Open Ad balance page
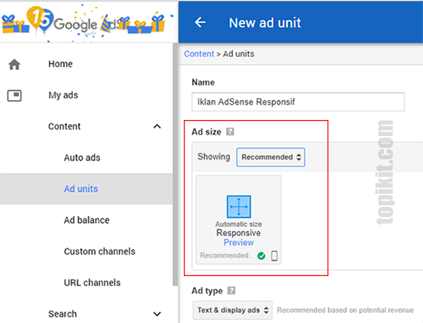 pos(87,220)
